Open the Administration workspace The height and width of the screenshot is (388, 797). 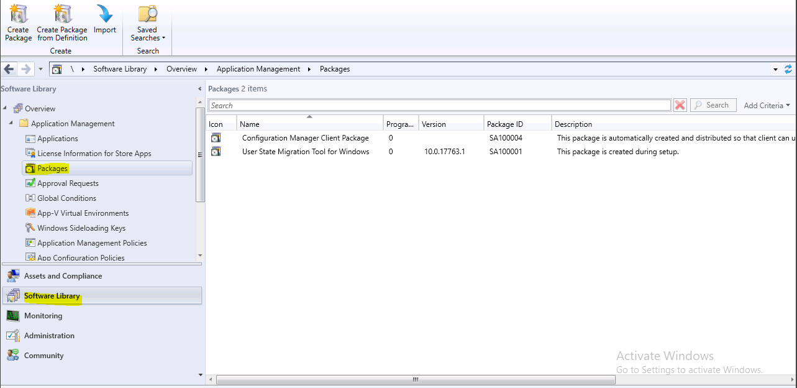pyautogui.click(x=102, y=336)
